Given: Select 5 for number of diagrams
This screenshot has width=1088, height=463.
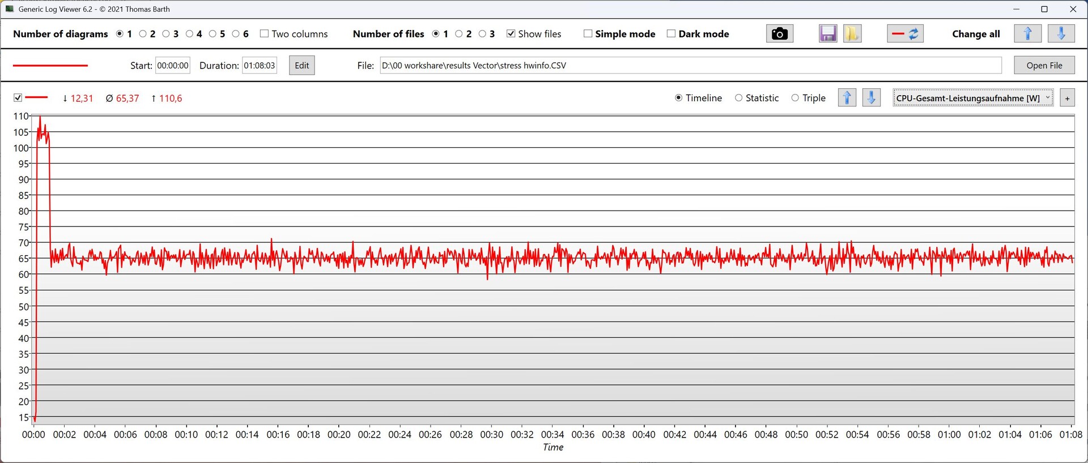Looking at the screenshot, I should (212, 34).
